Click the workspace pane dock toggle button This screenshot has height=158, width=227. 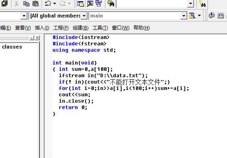tap(32, 38)
